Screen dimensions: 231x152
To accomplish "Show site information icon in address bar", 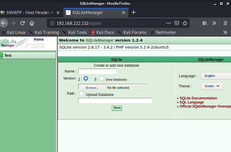I will (x=52, y=23).
